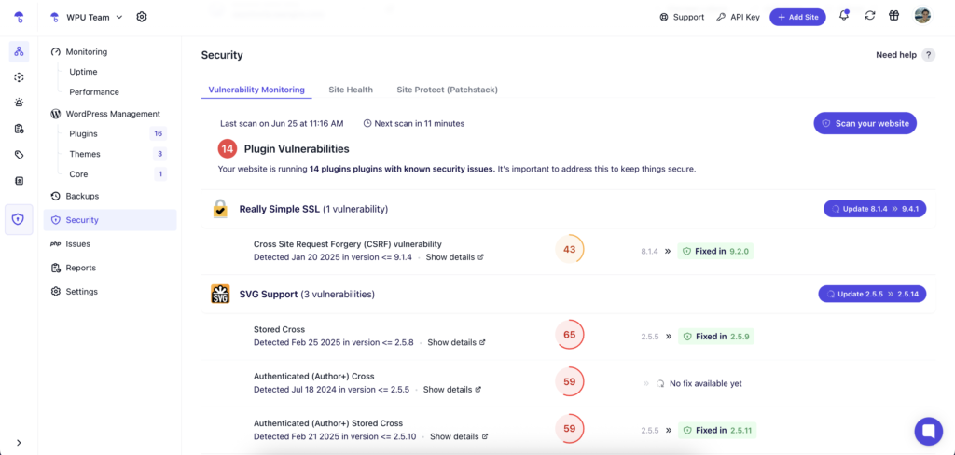Click the red 14 vulnerabilities badge
The width and height of the screenshot is (955, 455).
[x=228, y=148]
